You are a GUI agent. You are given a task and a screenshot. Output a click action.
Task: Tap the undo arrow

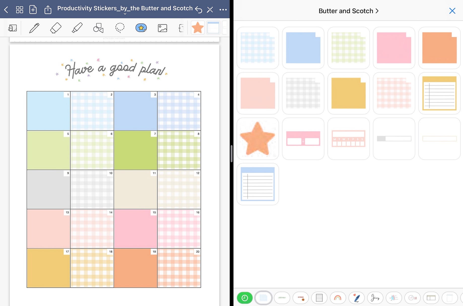click(199, 10)
